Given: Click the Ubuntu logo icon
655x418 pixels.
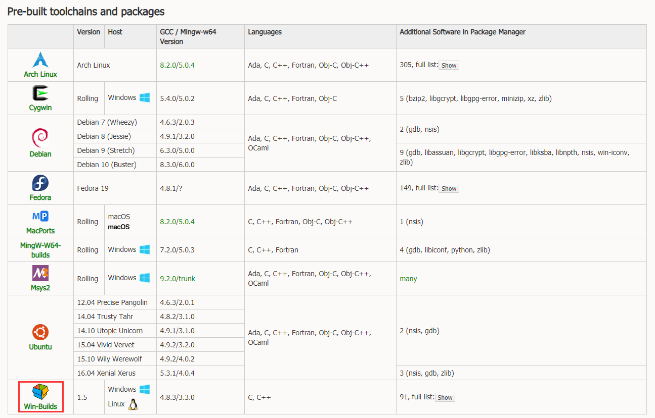Looking at the screenshot, I should (x=40, y=332).
